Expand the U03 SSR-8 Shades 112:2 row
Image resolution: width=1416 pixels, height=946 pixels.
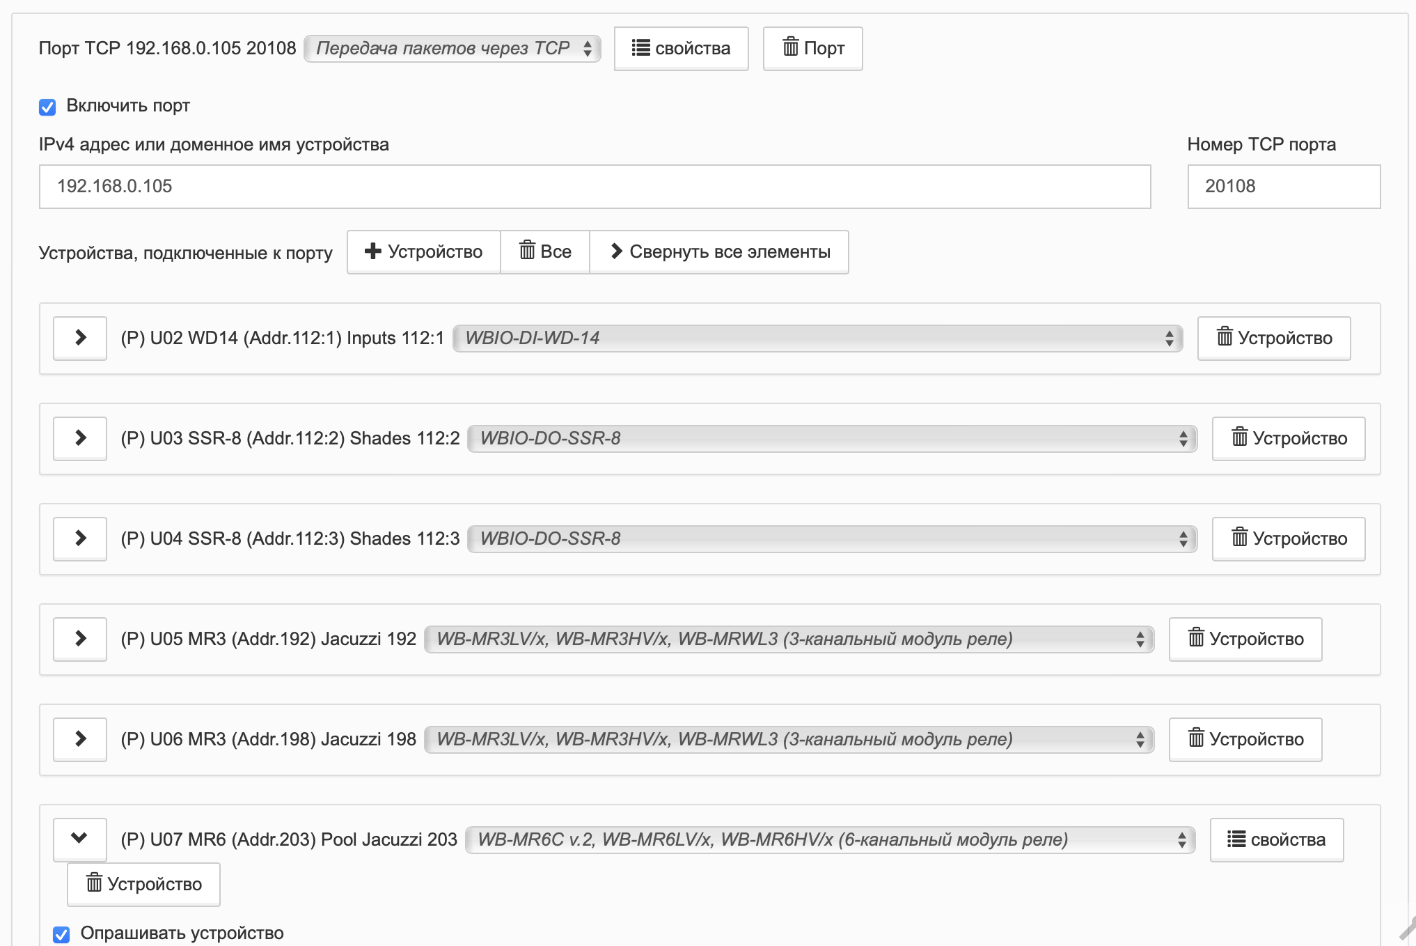coord(80,438)
